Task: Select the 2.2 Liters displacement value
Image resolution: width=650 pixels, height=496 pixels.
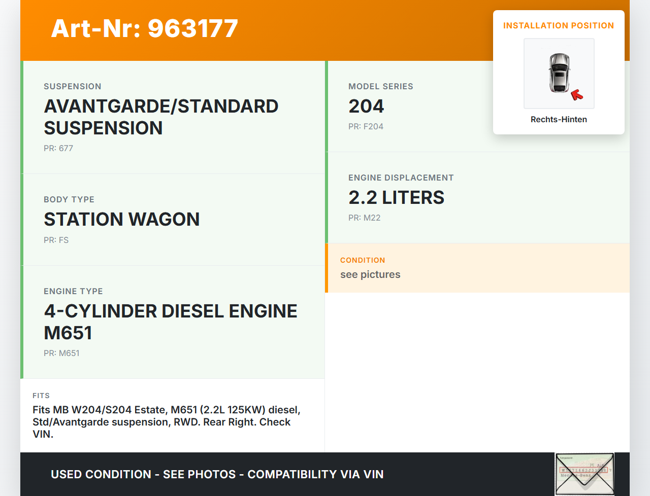Action: click(x=396, y=198)
